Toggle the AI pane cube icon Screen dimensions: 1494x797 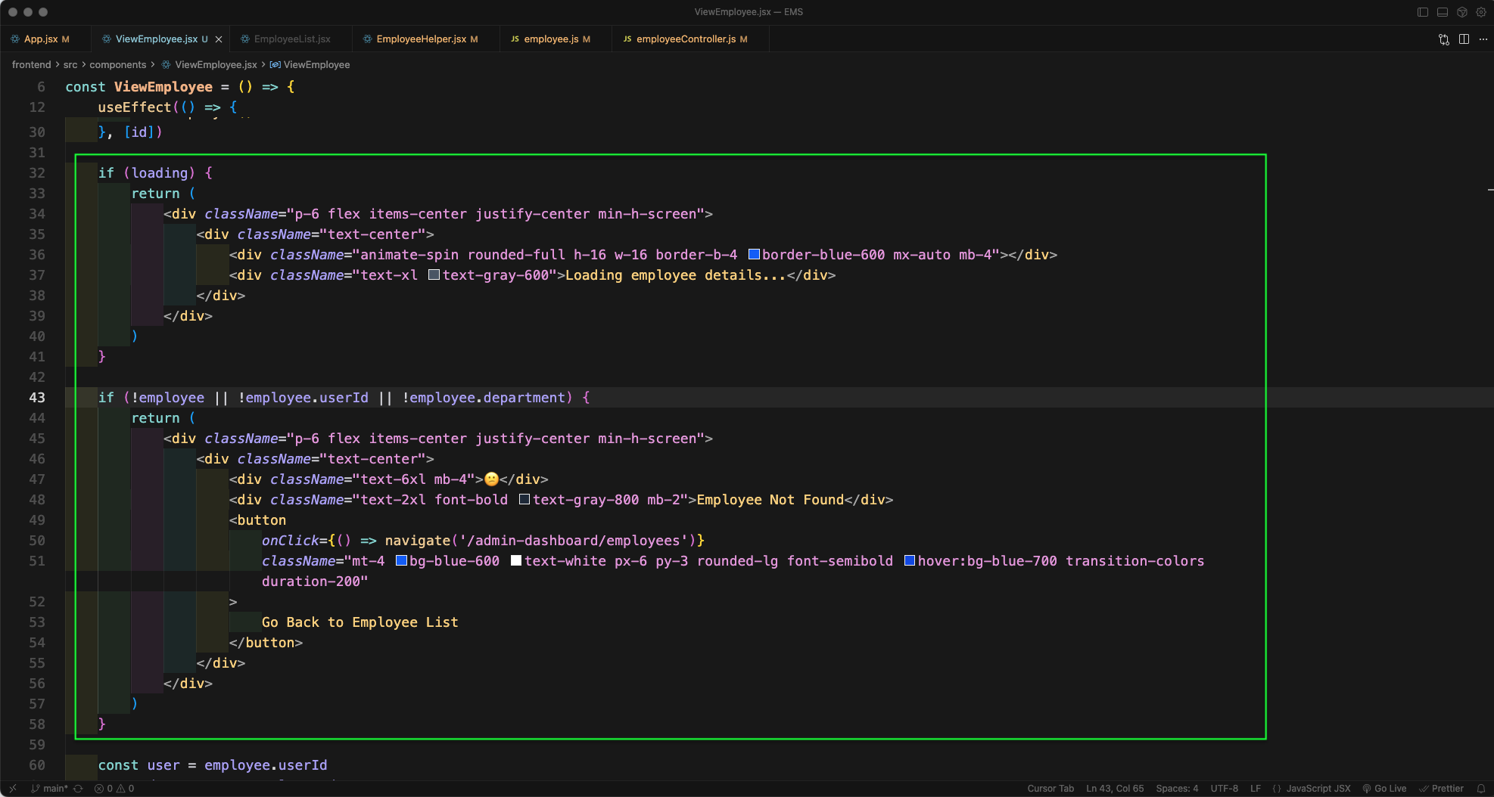coord(1462,12)
